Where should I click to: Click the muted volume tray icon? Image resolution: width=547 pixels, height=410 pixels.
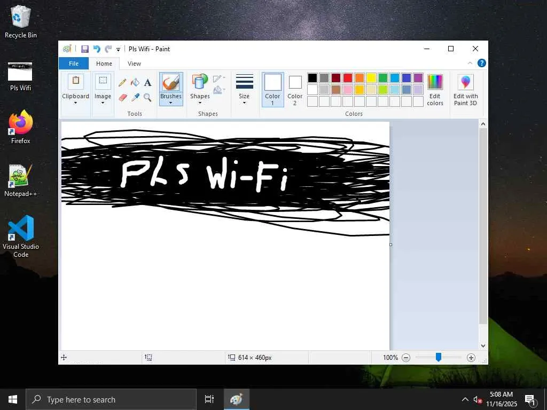(477, 399)
